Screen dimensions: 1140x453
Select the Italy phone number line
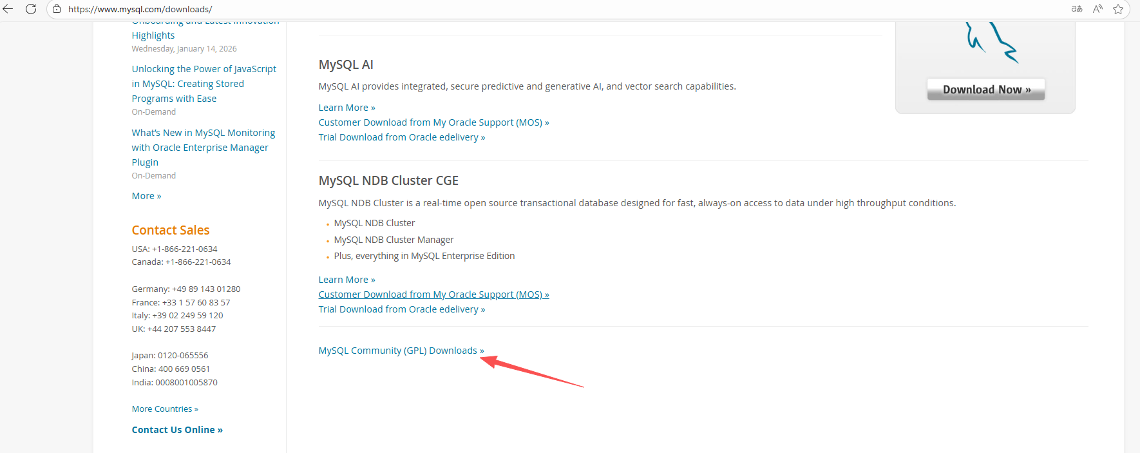(177, 316)
